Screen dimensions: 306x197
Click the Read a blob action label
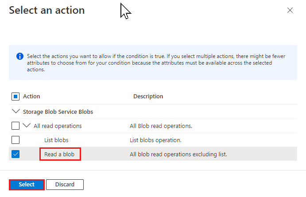point(59,155)
